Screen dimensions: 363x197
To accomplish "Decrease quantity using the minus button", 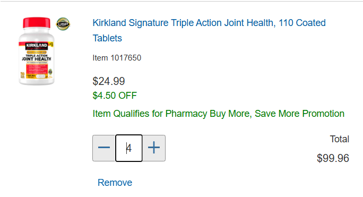I will coord(104,148).
